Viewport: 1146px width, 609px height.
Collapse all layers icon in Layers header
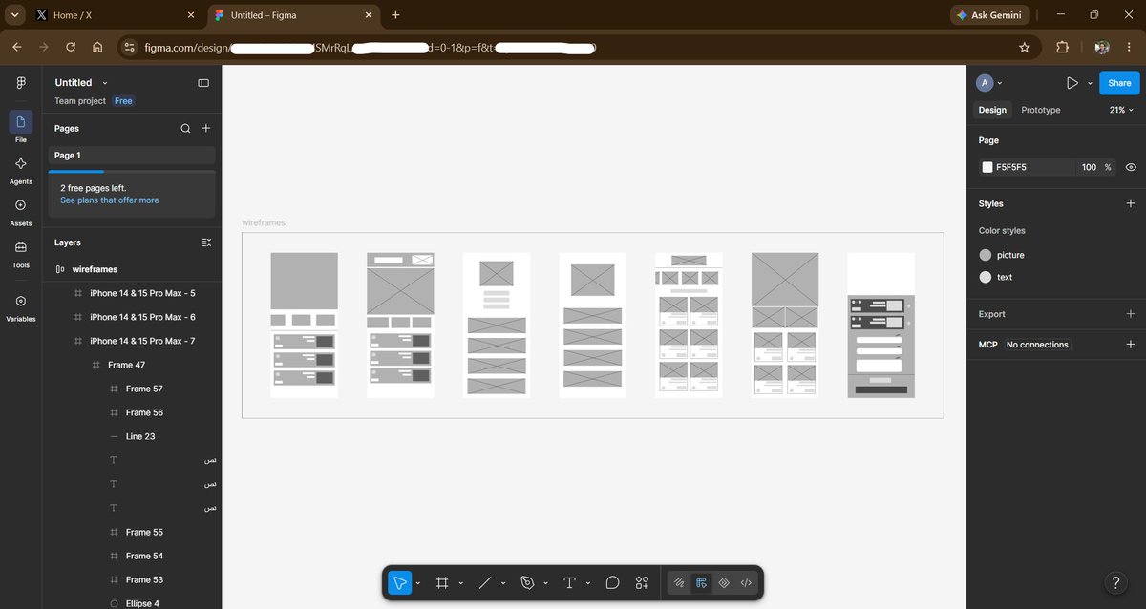pos(206,242)
